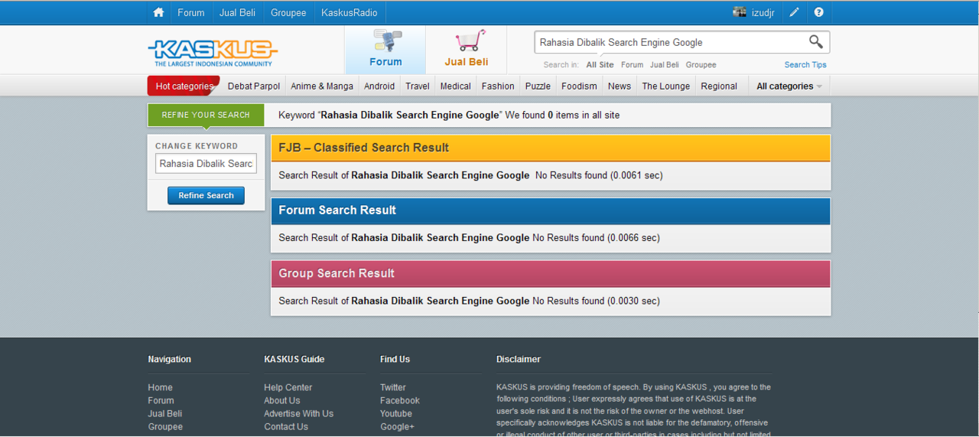Open the News category
Image resolution: width=979 pixels, height=437 pixels.
point(620,86)
